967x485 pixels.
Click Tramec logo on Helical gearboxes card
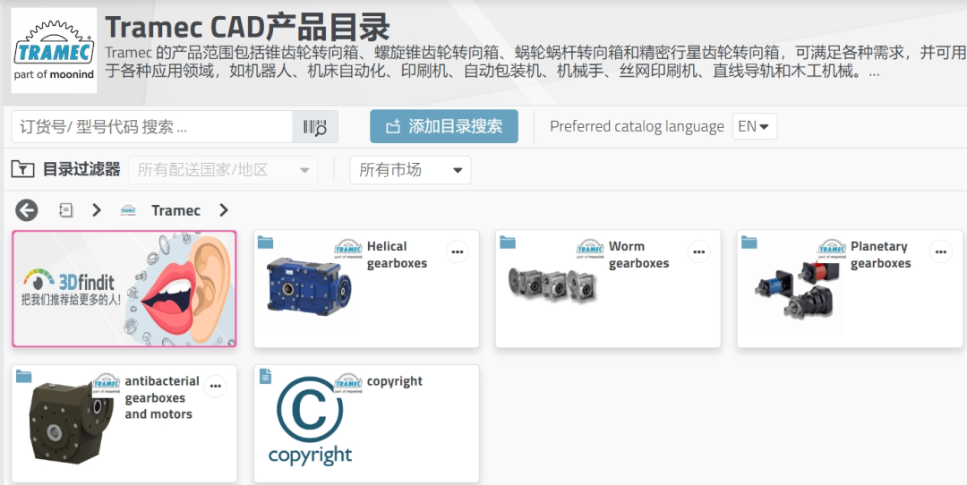click(x=347, y=248)
